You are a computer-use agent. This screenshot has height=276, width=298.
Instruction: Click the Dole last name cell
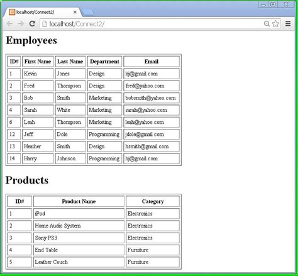click(70, 135)
